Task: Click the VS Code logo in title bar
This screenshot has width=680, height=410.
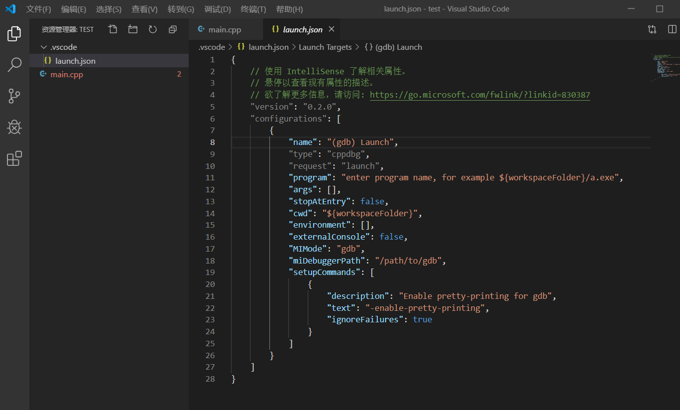Action: pos(10,9)
